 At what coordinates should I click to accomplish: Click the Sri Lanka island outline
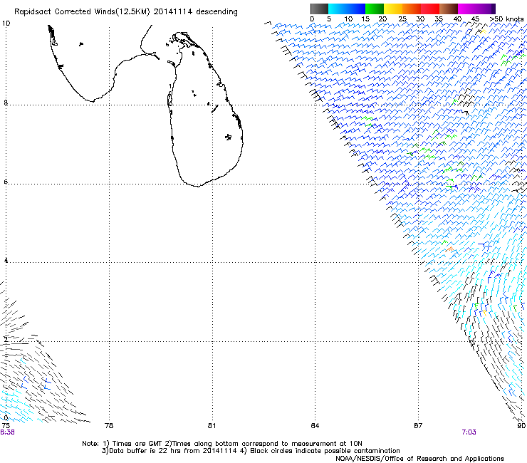[x=205, y=109]
